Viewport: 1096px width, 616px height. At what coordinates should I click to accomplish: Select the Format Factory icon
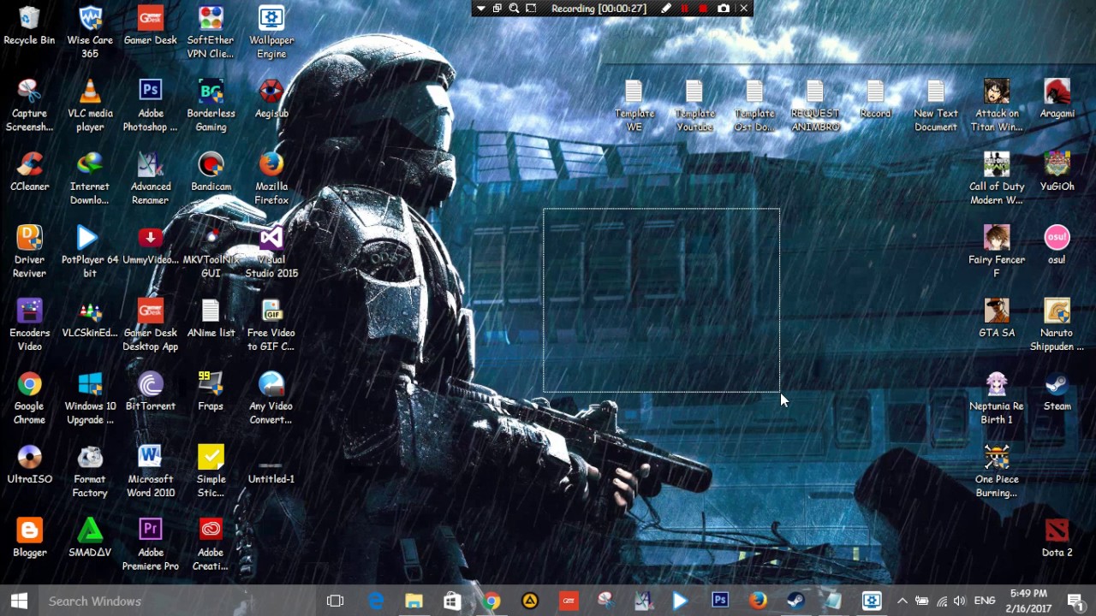point(90,471)
